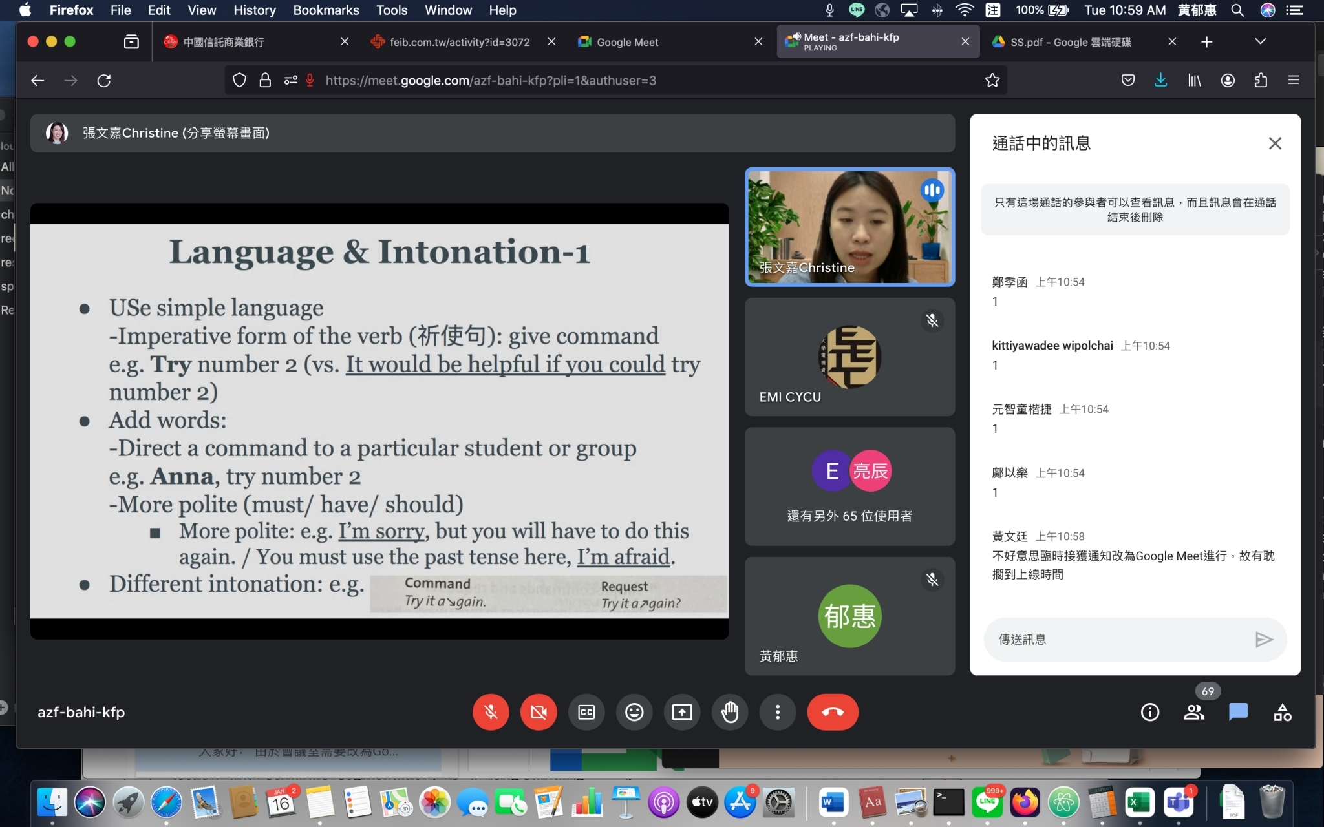The image size is (1324, 827).
Task: Show the participants list
Action: [1194, 712]
